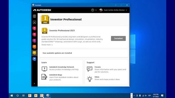Select the purple C product icon

coord(34,41)
